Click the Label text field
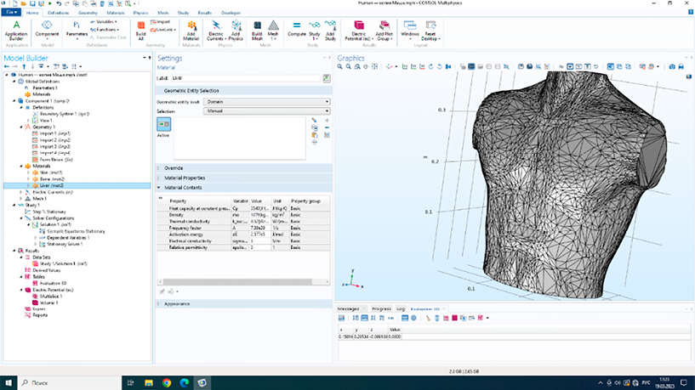The image size is (695, 390). [244, 78]
